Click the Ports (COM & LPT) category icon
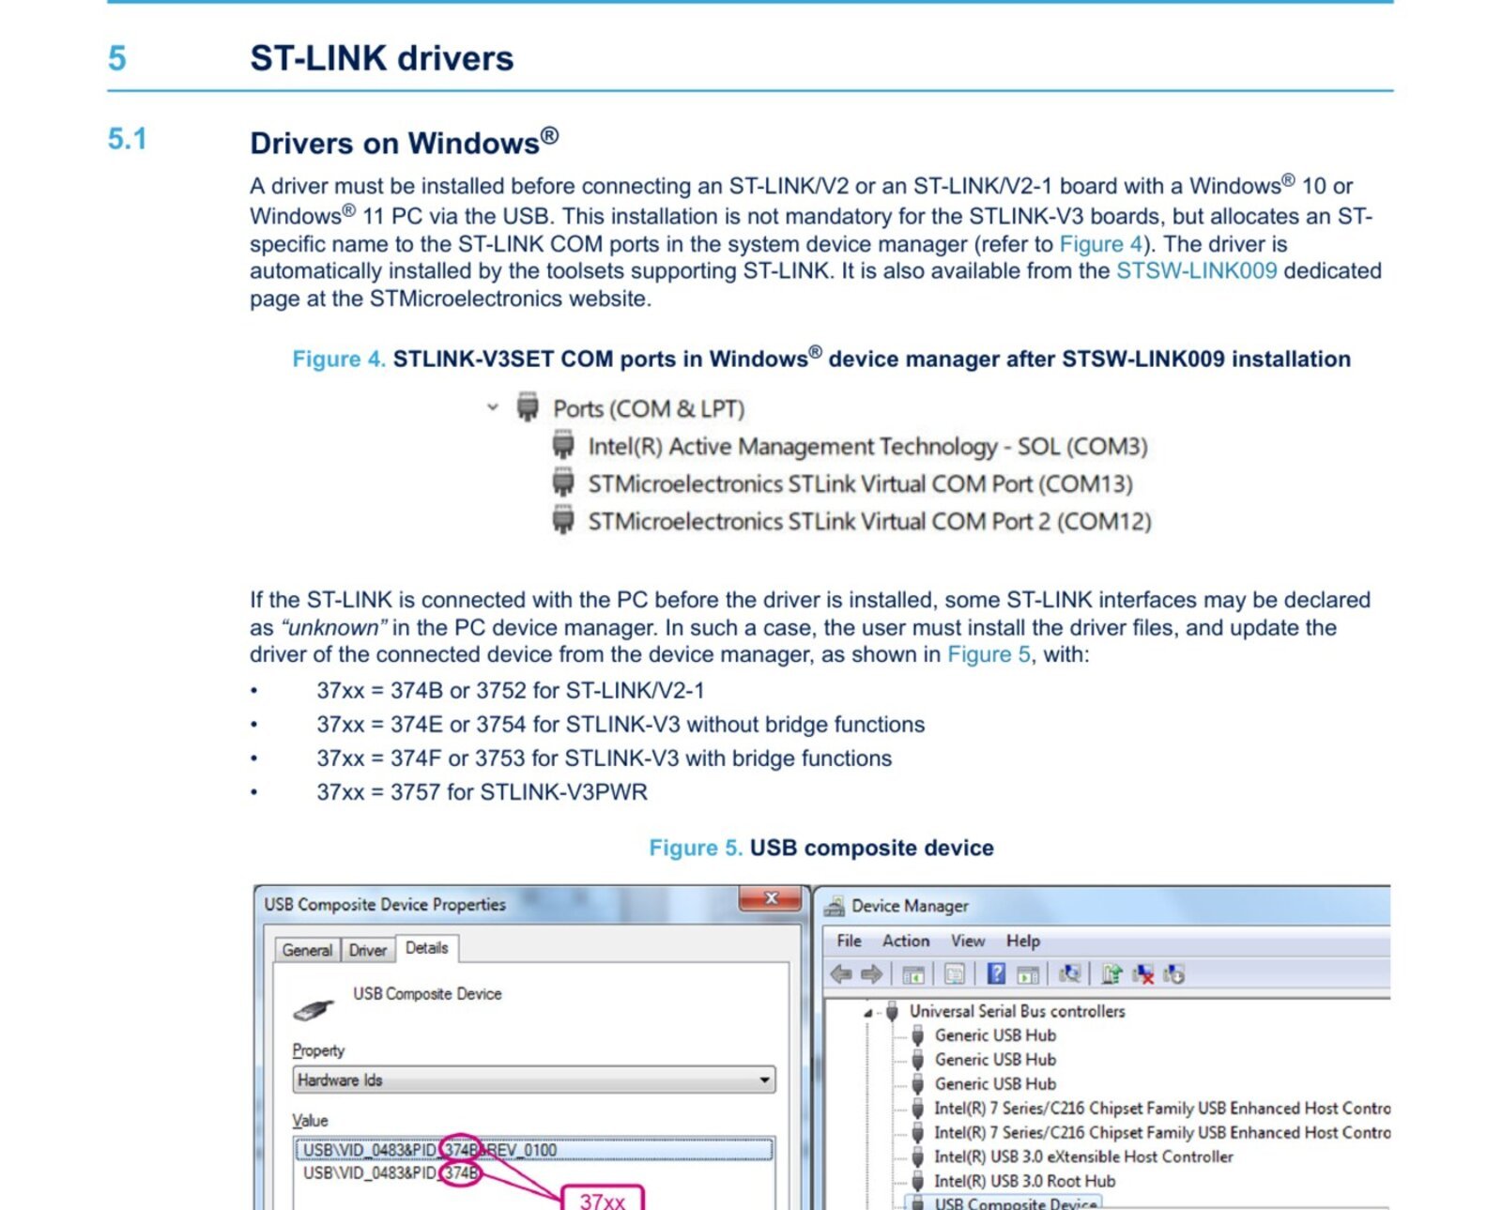 click(x=528, y=407)
